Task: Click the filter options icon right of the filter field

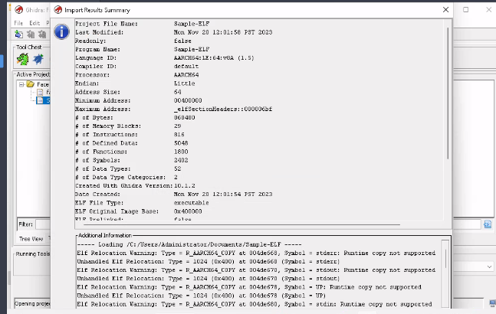Action: (x=487, y=224)
